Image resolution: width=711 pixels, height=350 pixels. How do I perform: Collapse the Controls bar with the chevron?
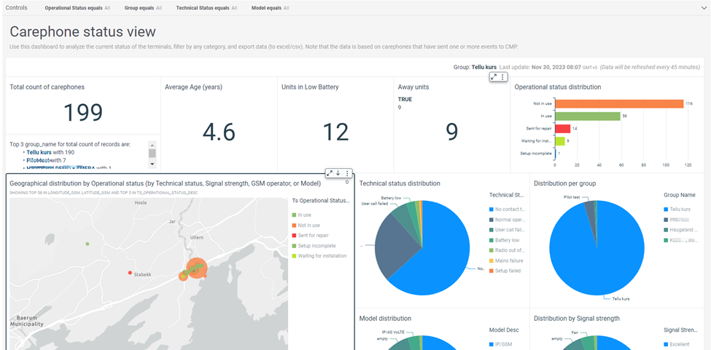(704, 8)
